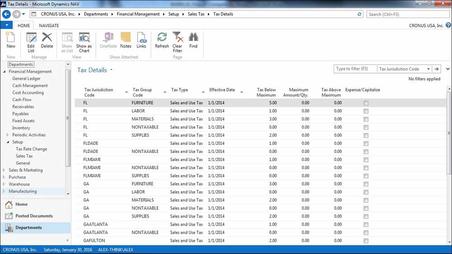
Task: Toggle Expense/Capitalize for GAFULTON row
Action: pos(366,240)
